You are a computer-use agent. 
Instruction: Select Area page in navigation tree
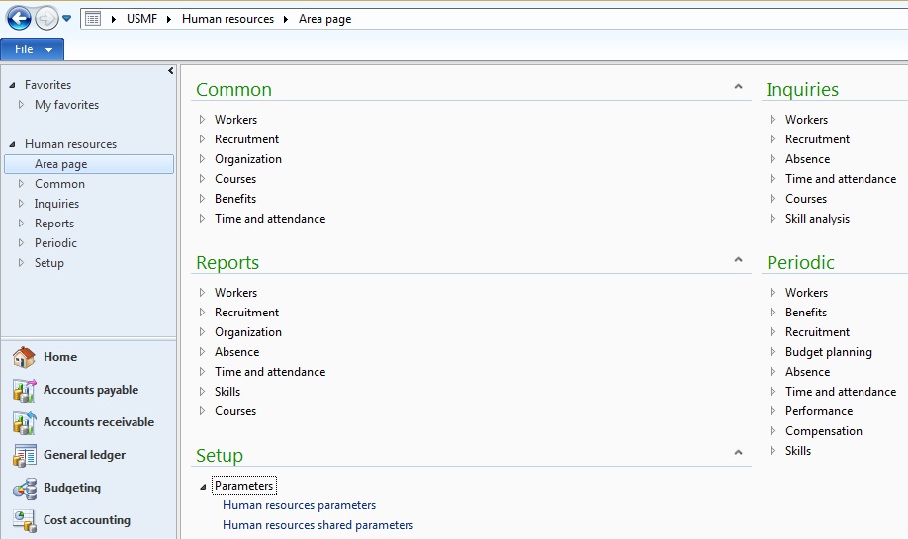coord(60,164)
